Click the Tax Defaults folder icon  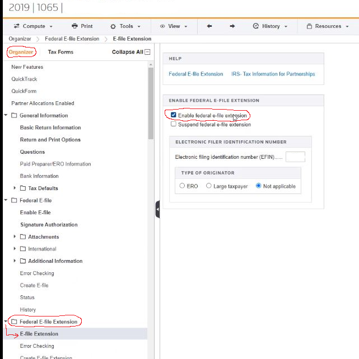click(x=23, y=188)
